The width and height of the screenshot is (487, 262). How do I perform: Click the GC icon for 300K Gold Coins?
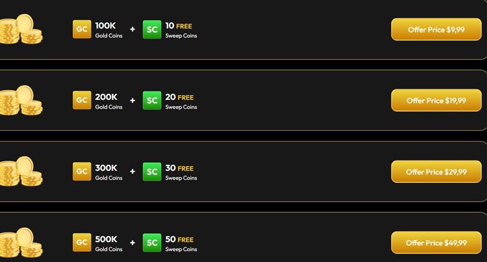tap(82, 172)
